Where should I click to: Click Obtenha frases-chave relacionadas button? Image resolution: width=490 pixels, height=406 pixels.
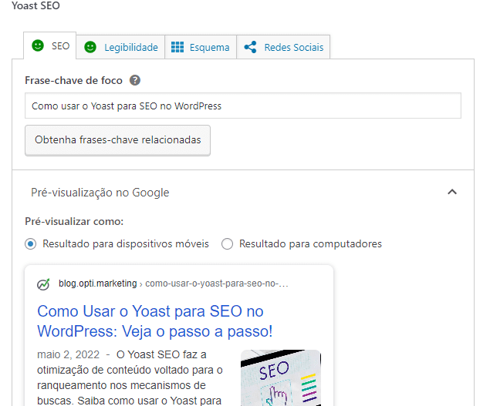click(x=117, y=140)
